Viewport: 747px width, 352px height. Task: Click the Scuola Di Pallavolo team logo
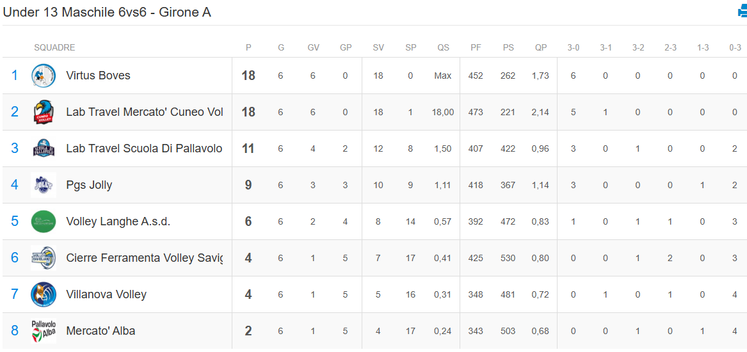point(44,149)
